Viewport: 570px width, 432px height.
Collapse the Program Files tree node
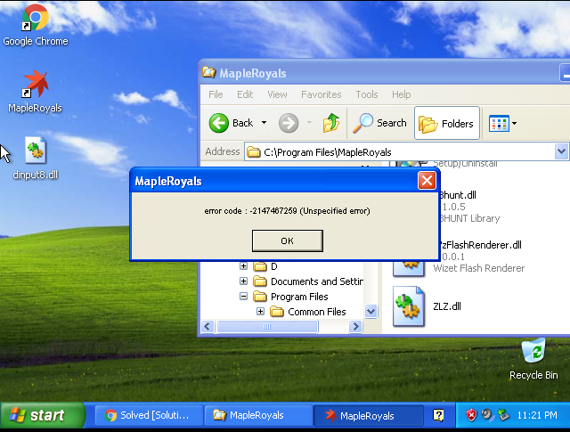tap(244, 297)
